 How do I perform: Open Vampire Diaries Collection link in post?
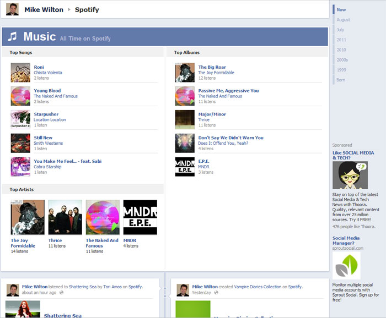(258, 287)
